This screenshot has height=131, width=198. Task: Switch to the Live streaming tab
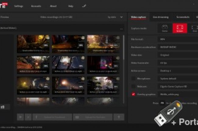pos(160,17)
